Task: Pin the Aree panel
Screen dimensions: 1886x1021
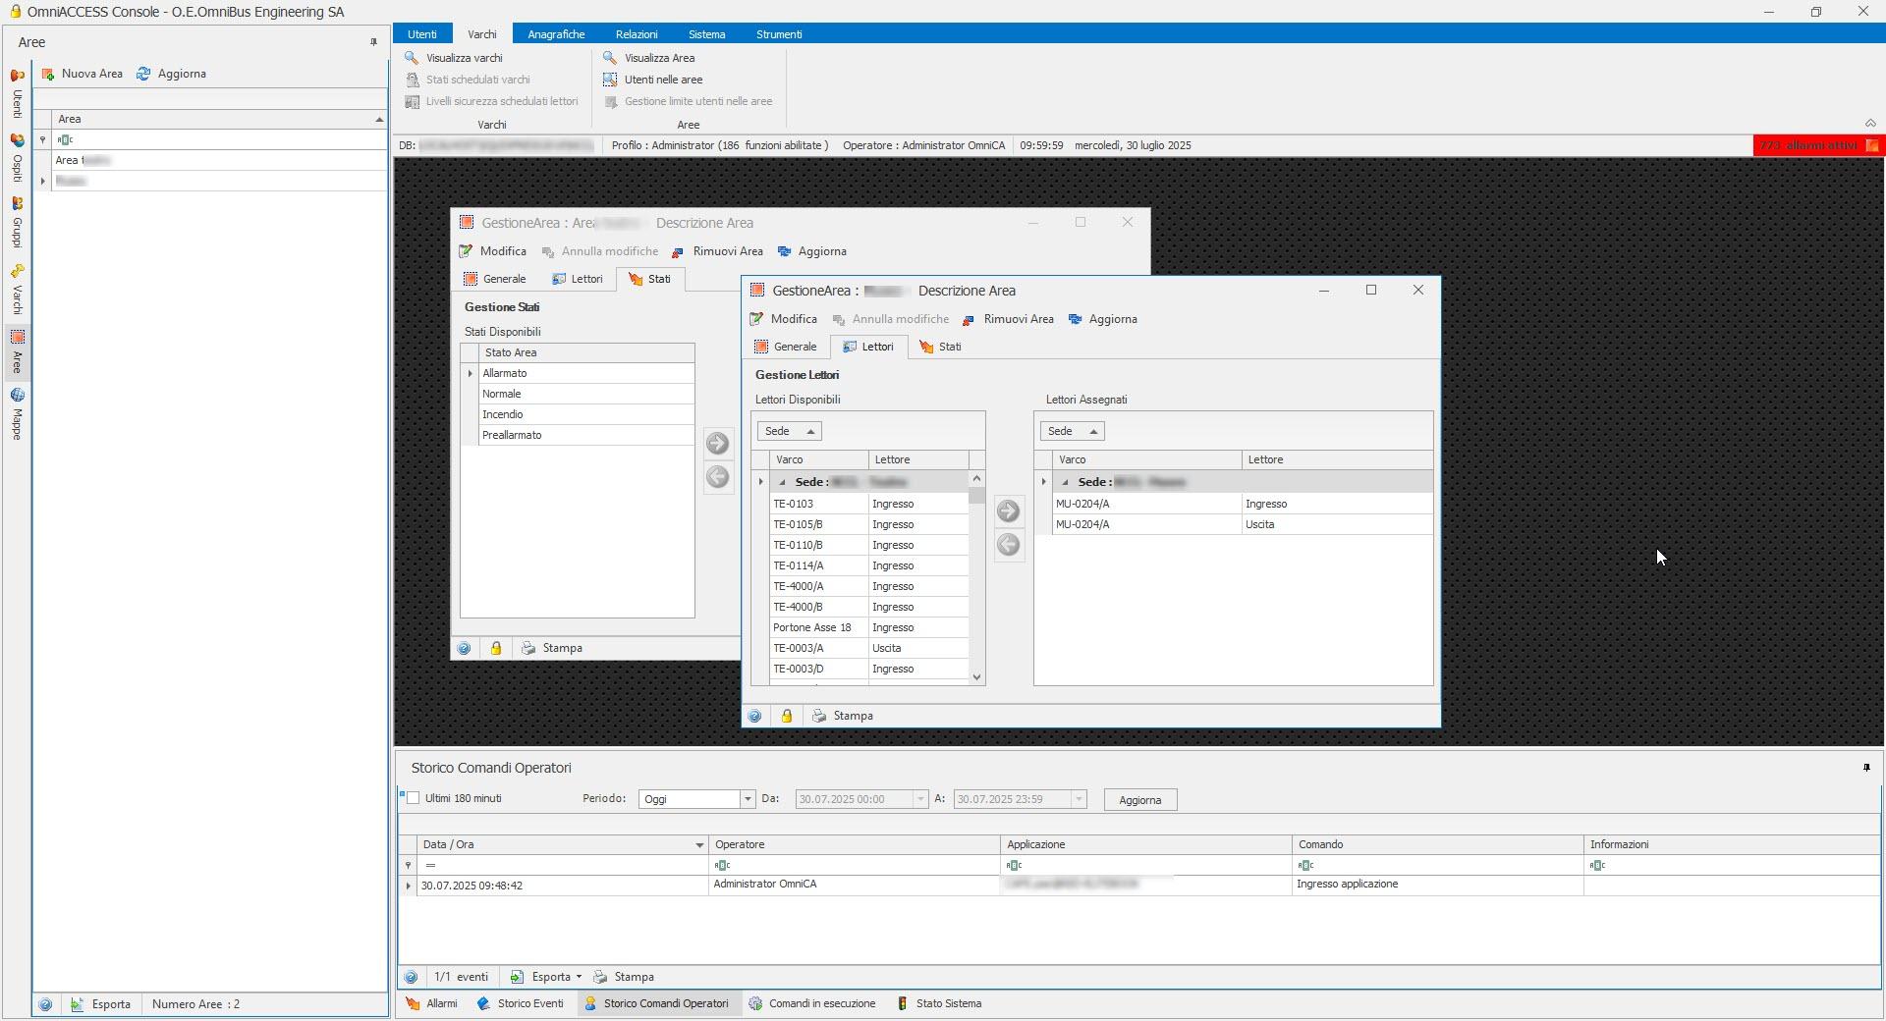Action: pos(373,42)
